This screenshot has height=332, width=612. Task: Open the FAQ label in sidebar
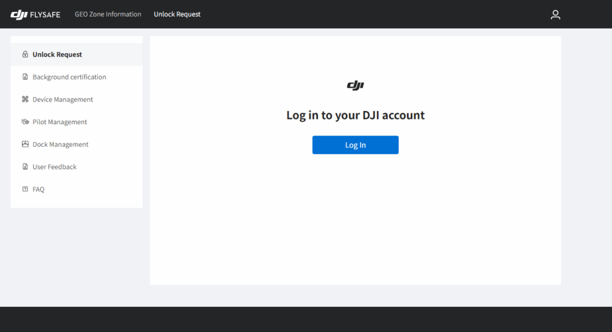tap(38, 189)
